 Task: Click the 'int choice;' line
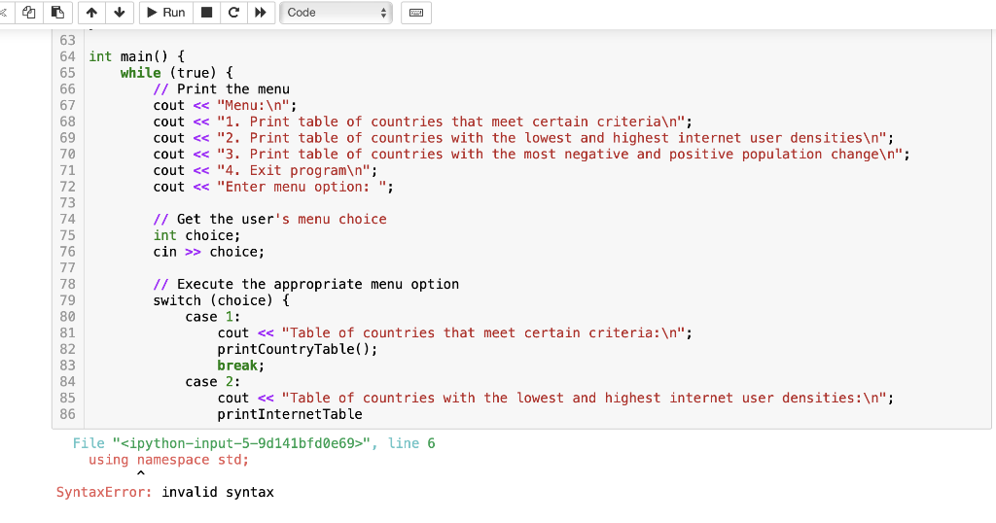[x=196, y=235]
